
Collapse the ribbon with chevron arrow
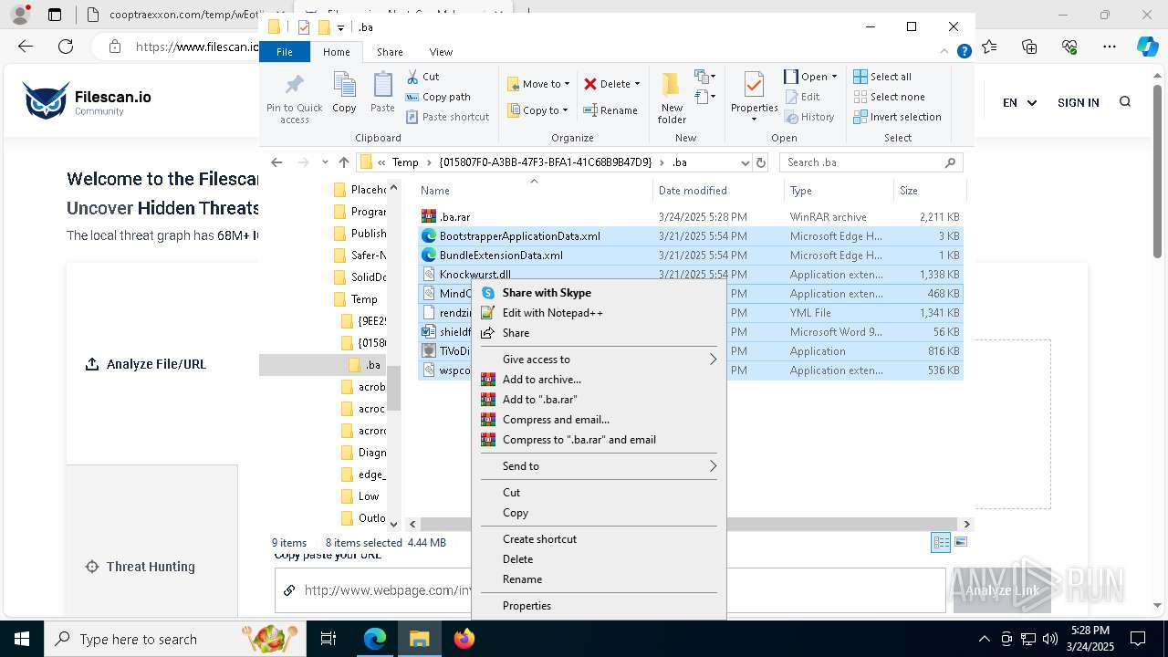pos(946,52)
